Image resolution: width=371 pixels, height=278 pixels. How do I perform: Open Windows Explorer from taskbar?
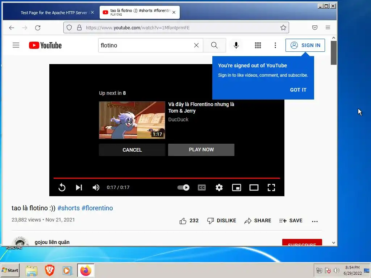pyautogui.click(x=32, y=270)
